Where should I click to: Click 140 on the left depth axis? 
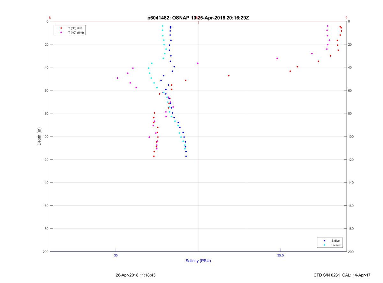click(45, 183)
